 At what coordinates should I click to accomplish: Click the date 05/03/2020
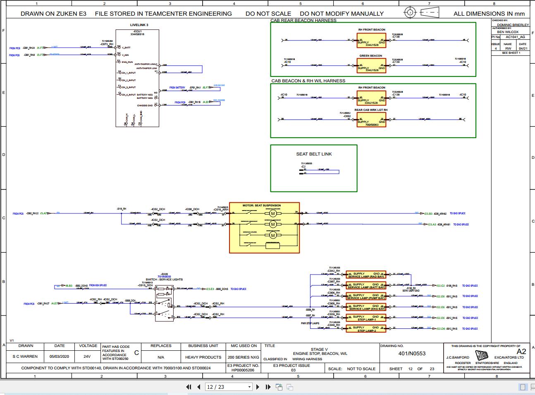60,357
